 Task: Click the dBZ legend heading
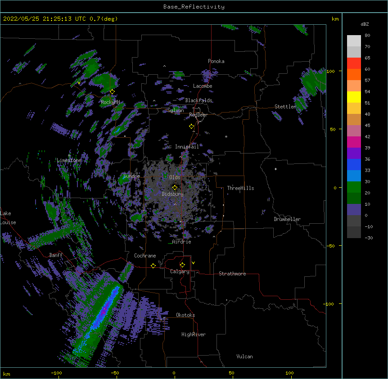pyautogui.click(x=365, y=24)
